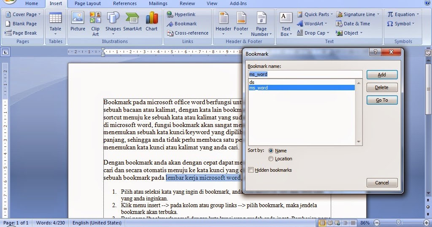The image size is (432, 227).
Task: Click the zoom slider handle
Action: point(398,223)
